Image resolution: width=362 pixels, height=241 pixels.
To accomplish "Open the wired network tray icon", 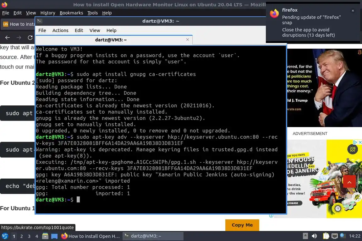I will coord(335,236).
